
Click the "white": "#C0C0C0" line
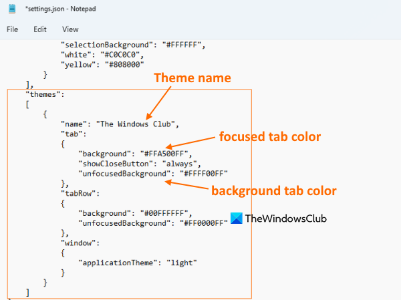coord(102,55)
